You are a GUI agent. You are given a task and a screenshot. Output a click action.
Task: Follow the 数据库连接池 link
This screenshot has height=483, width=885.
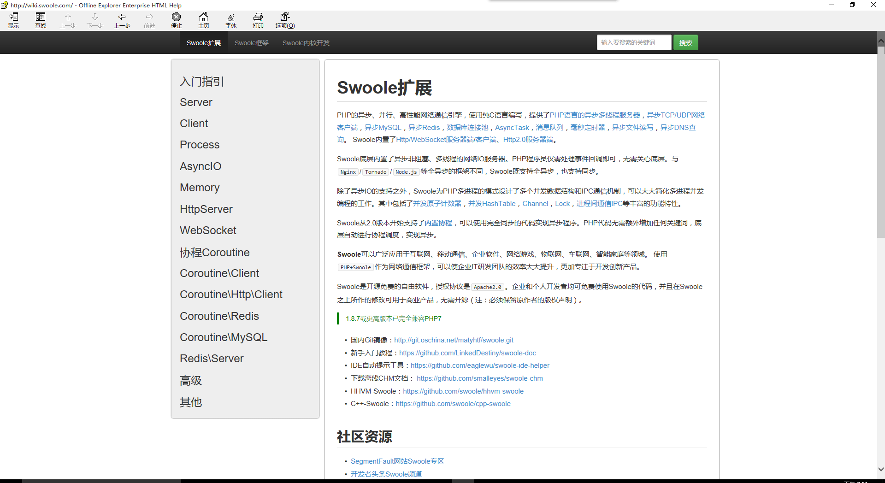[467, 128]
